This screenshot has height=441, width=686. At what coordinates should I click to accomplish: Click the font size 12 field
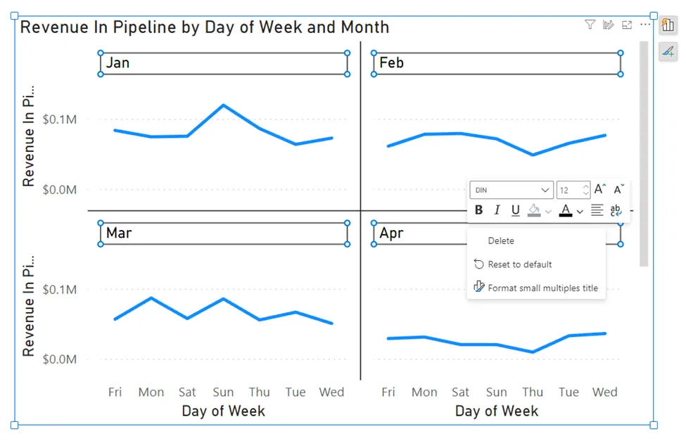(573, 190)
